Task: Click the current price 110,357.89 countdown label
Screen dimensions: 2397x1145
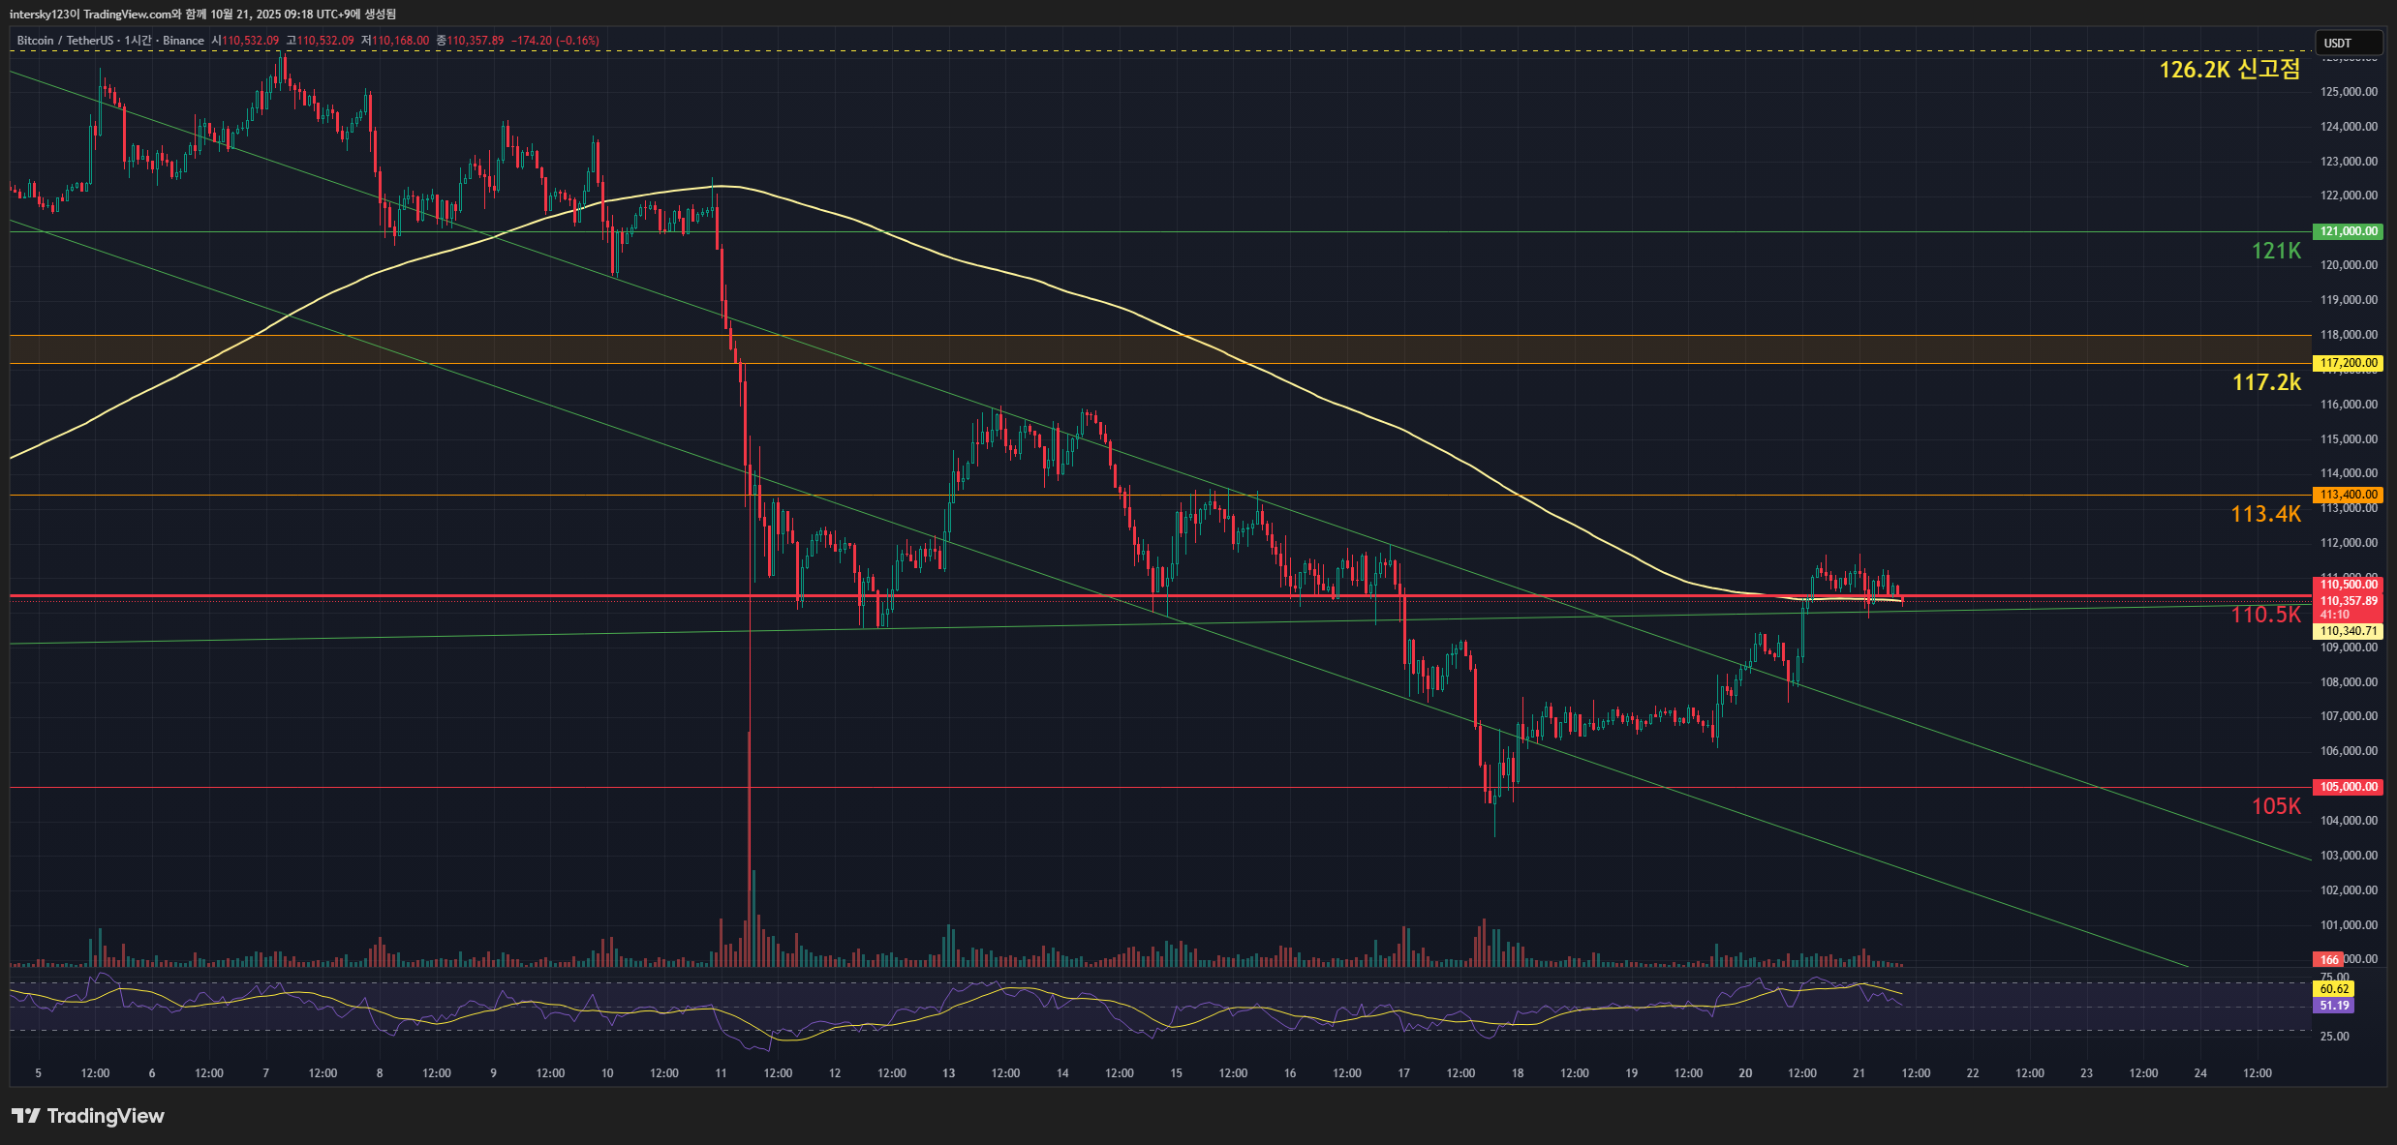Action: (x=2348, y=607)
